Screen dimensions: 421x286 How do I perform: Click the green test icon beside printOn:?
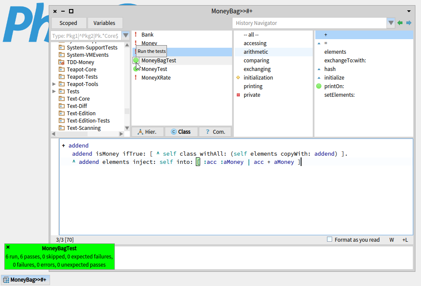[x=319, y=86]
